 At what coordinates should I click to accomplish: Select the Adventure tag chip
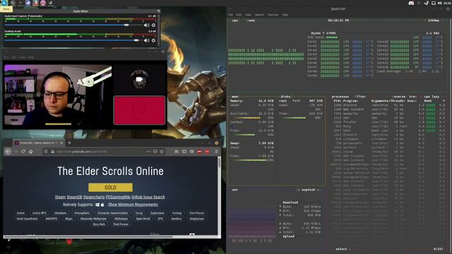pos(60,213)
